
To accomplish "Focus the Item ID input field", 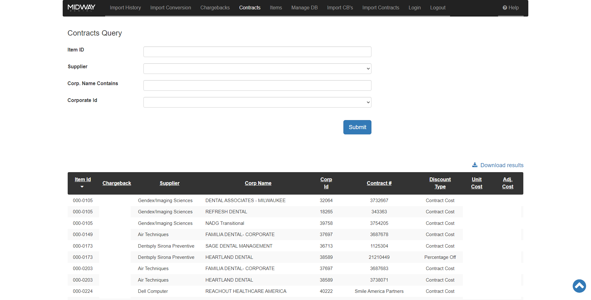I will pos(257,52).
